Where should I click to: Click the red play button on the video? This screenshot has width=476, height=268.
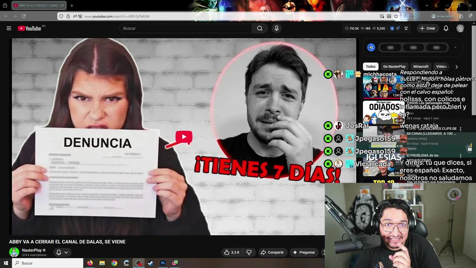pos(184,137)
